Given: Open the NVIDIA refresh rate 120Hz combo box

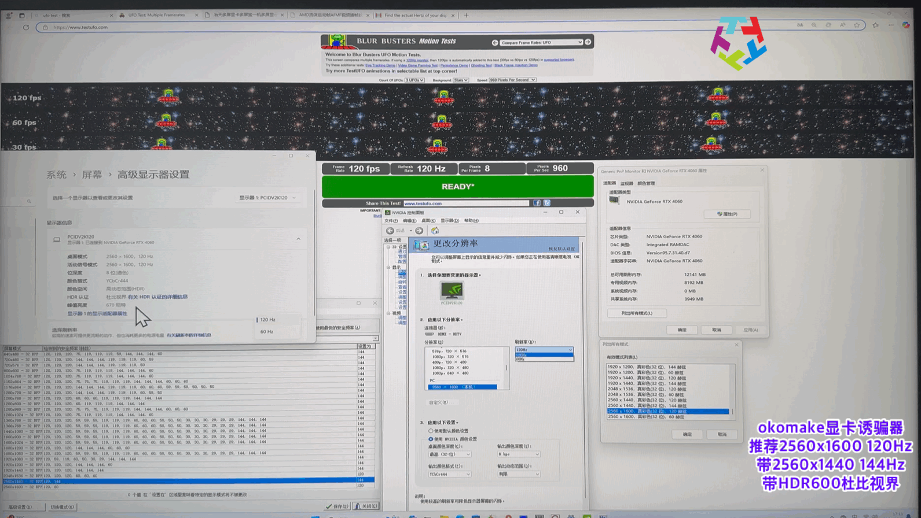Looking at the screenshot, I should point(544,350).
